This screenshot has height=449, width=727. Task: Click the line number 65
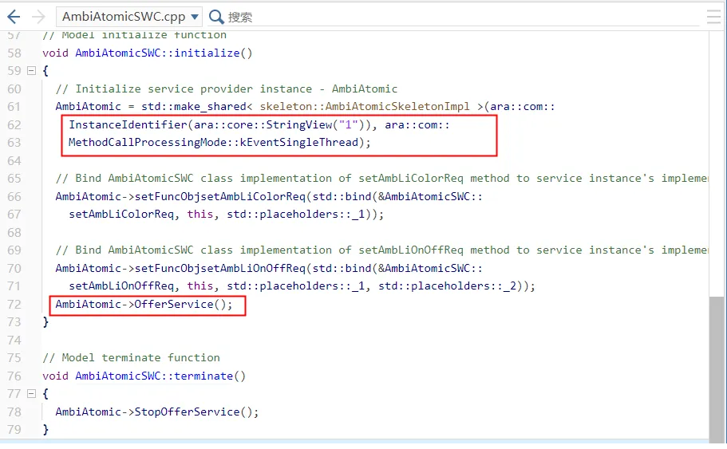tap(14, 179)
